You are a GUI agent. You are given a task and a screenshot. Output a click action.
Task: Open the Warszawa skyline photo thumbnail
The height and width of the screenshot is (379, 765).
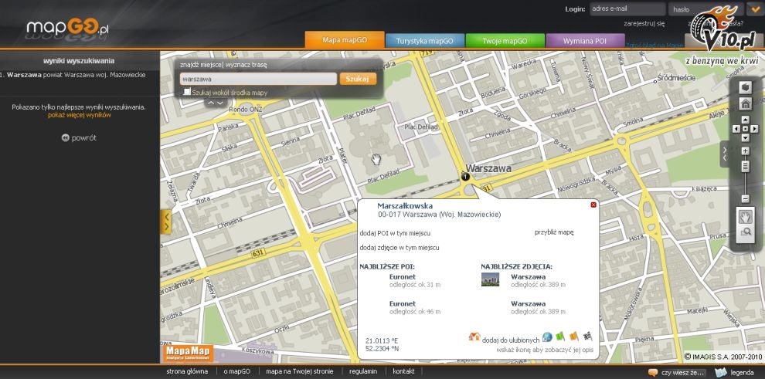click(490, 279)
